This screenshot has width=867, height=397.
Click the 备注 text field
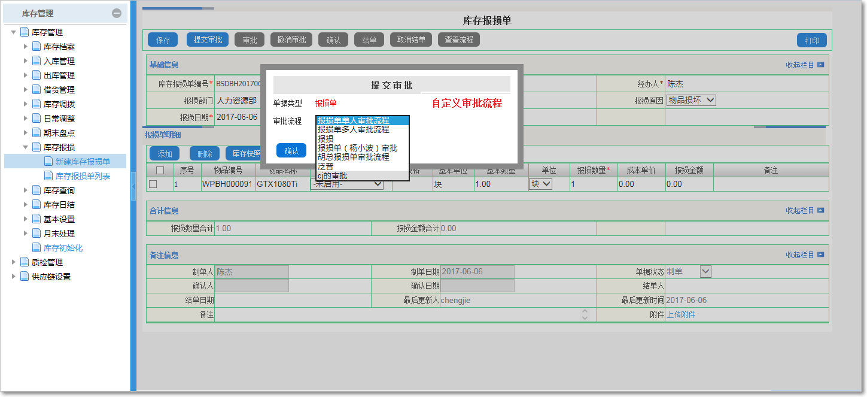(398, 314)
